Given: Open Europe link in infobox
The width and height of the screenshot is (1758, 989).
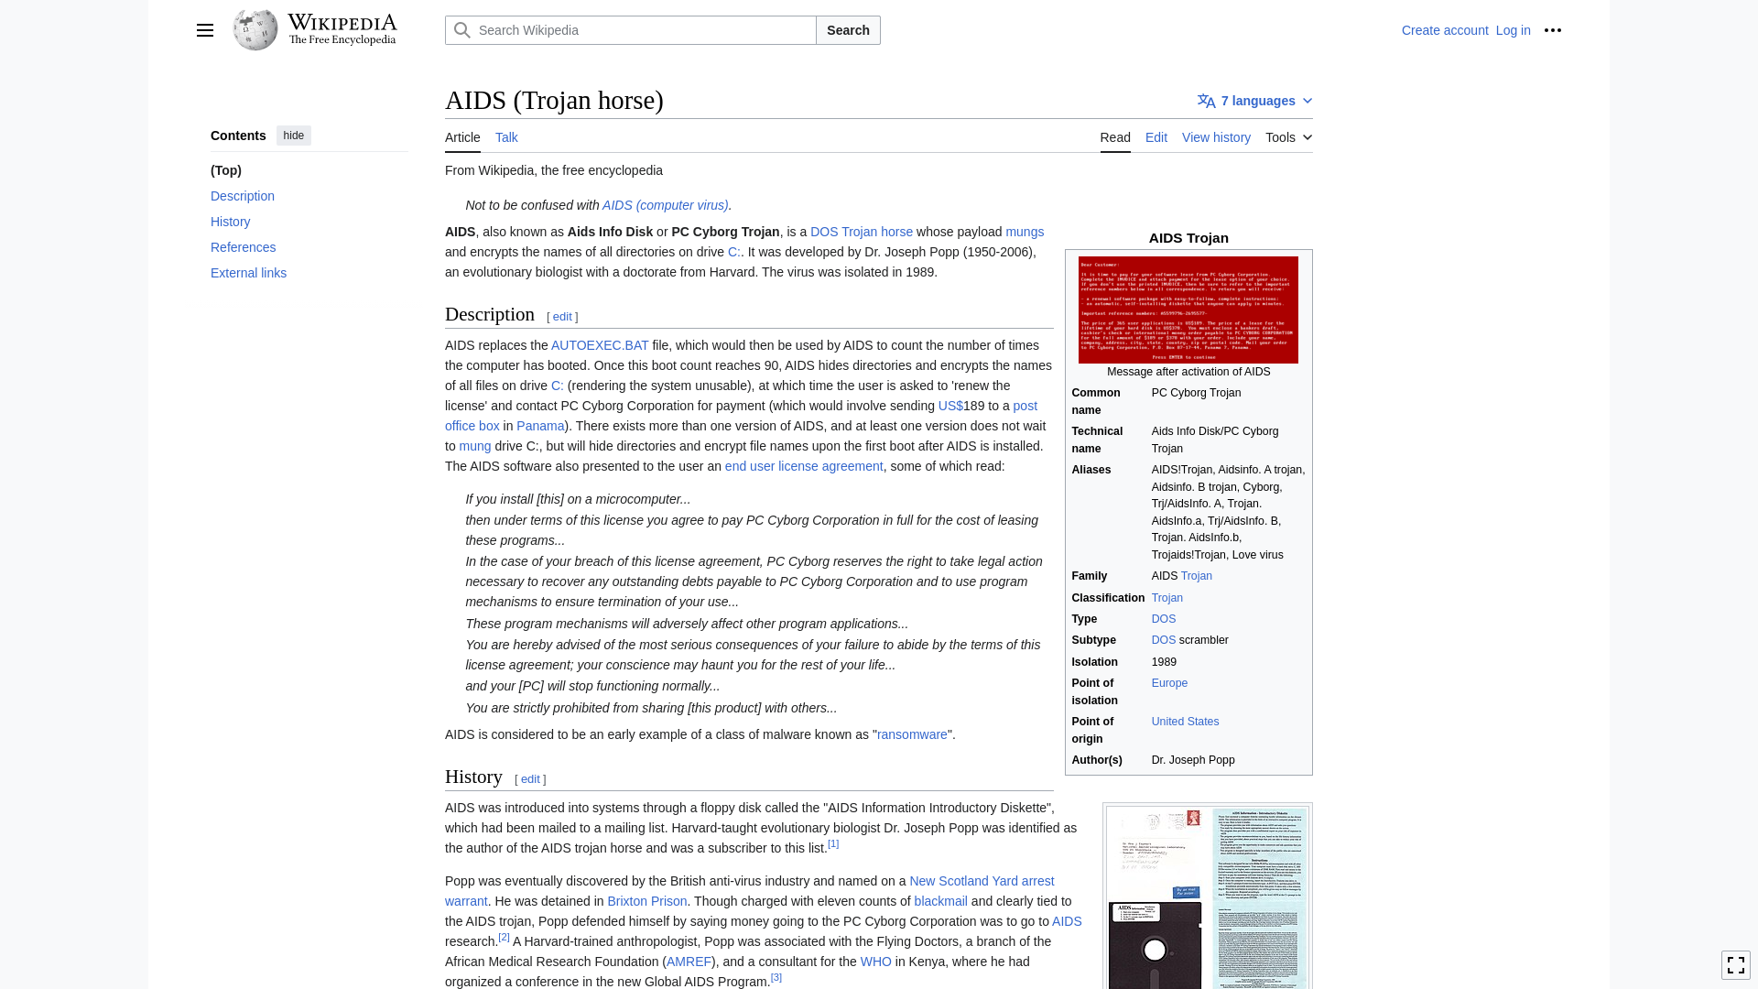Looking at the screenshot, I should point(1169,683).
